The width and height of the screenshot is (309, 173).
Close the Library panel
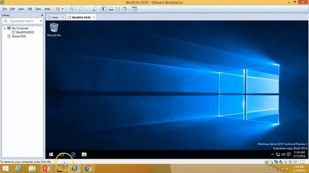pyautogui.click(x=42, y=15)
